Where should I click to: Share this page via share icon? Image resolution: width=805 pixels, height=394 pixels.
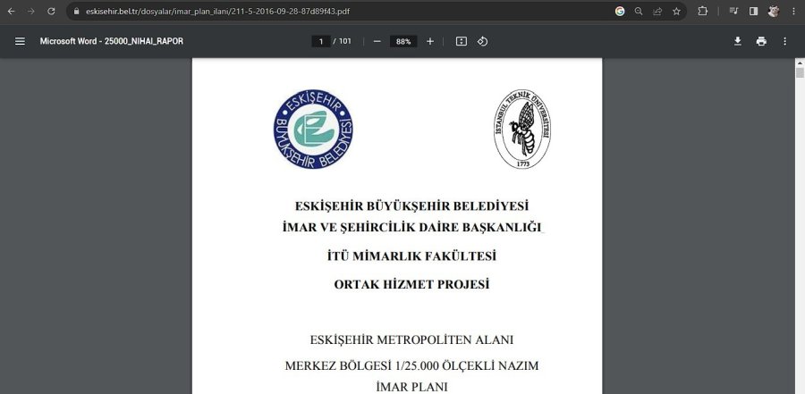(x=657, y=12)
